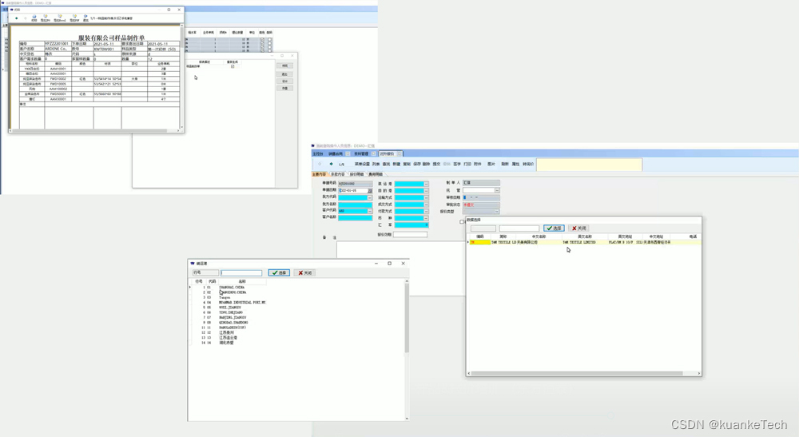Close the 销售合同 tab with its x icon
Image resolution: width=799 pixels, height=437 pixels.
coord(348,154)
